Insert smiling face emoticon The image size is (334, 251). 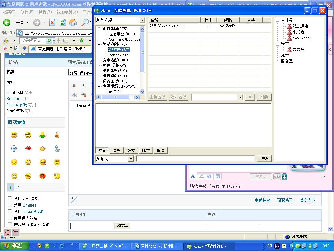point(14,135)
